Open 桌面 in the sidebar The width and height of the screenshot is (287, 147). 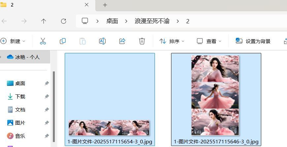20,83
